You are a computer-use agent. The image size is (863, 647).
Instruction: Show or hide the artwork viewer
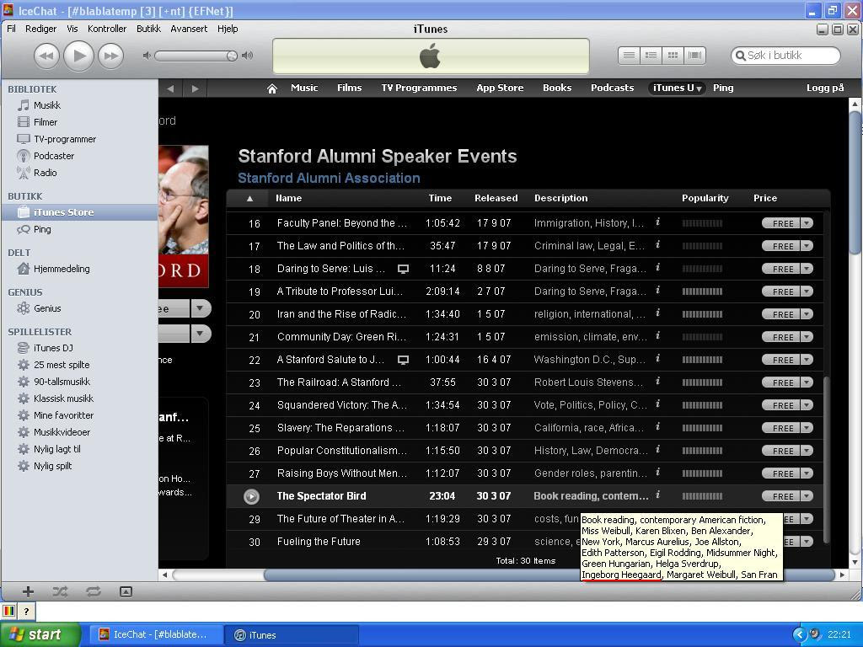(x=126, y=592)
